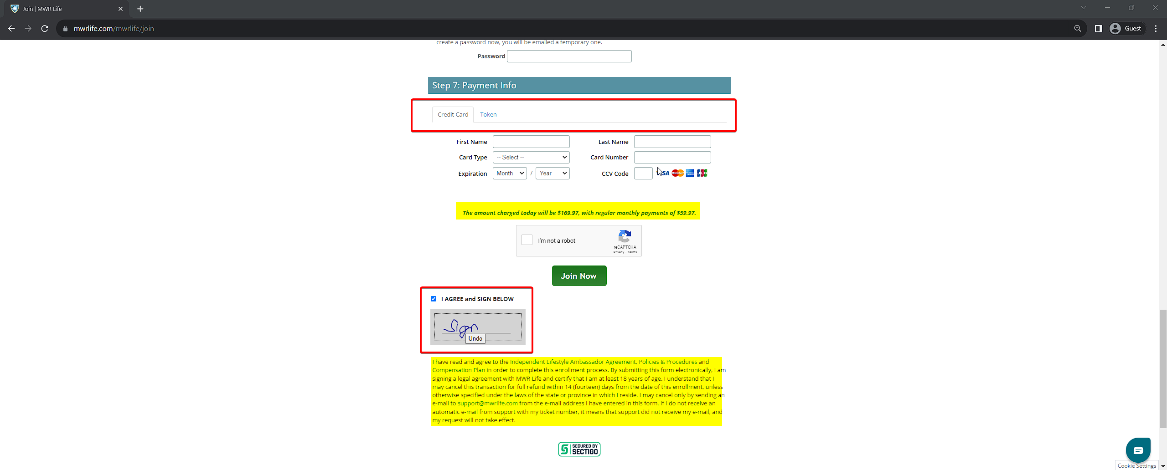Click the support@mwrlife.com email link
Viewport: 1167px width, 470px height.
pos(487,403)
